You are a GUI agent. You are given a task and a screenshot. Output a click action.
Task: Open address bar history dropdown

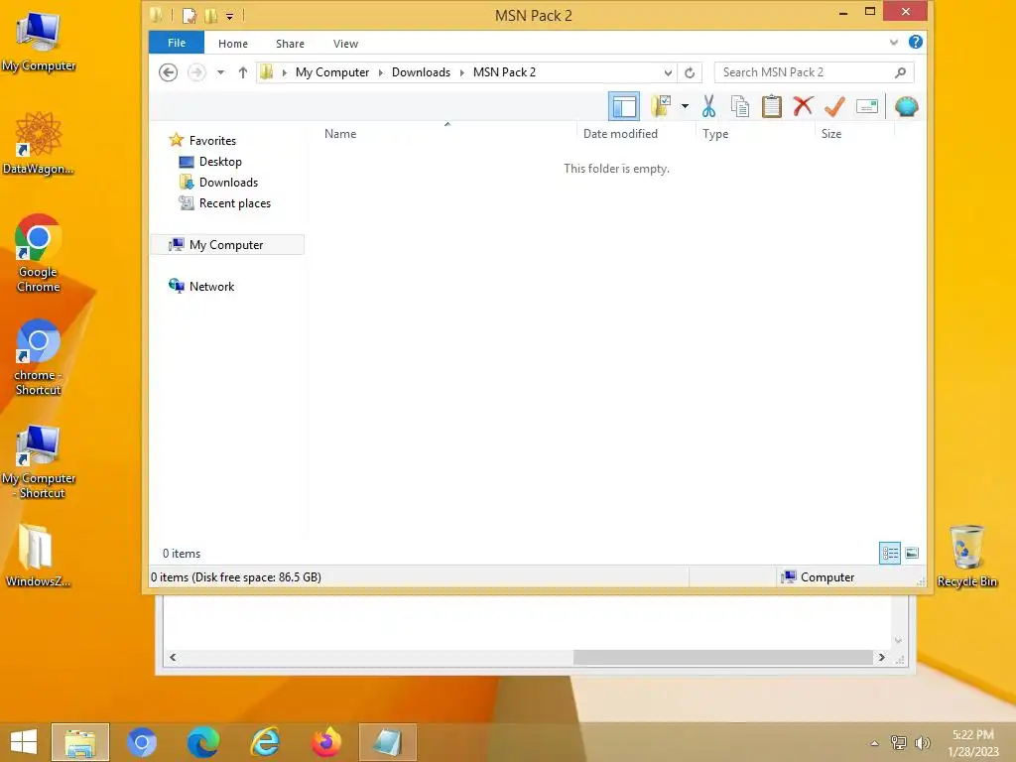click(x=668, y=71)
